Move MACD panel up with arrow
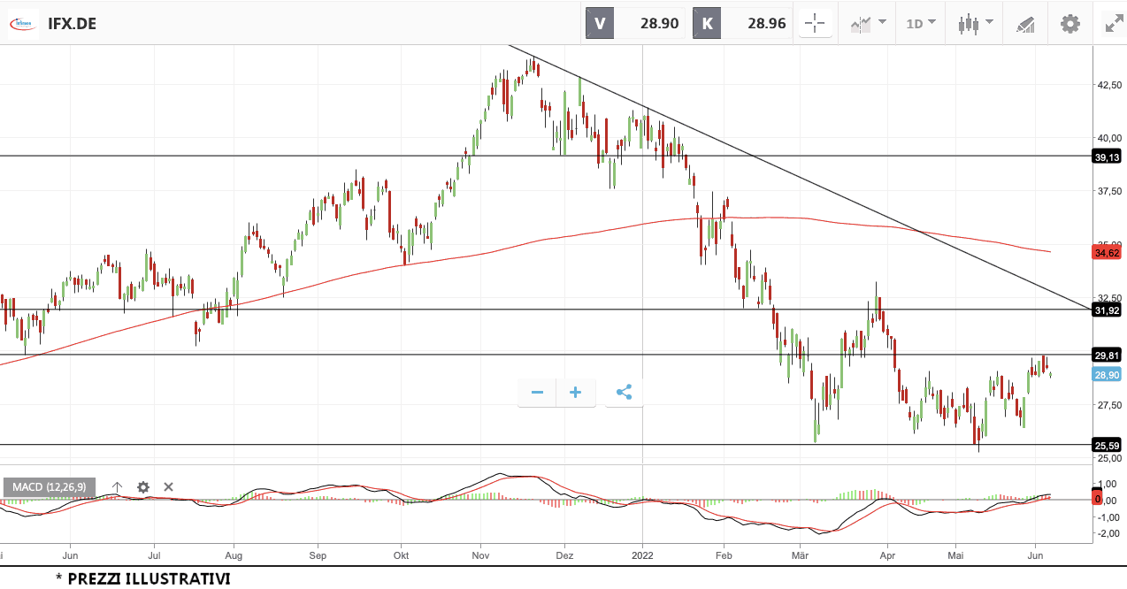The width and height of the screenshot is (1127, 589). coord(117,486)
